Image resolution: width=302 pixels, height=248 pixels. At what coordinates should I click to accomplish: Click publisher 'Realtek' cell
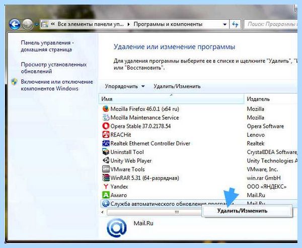click(256, 143)
